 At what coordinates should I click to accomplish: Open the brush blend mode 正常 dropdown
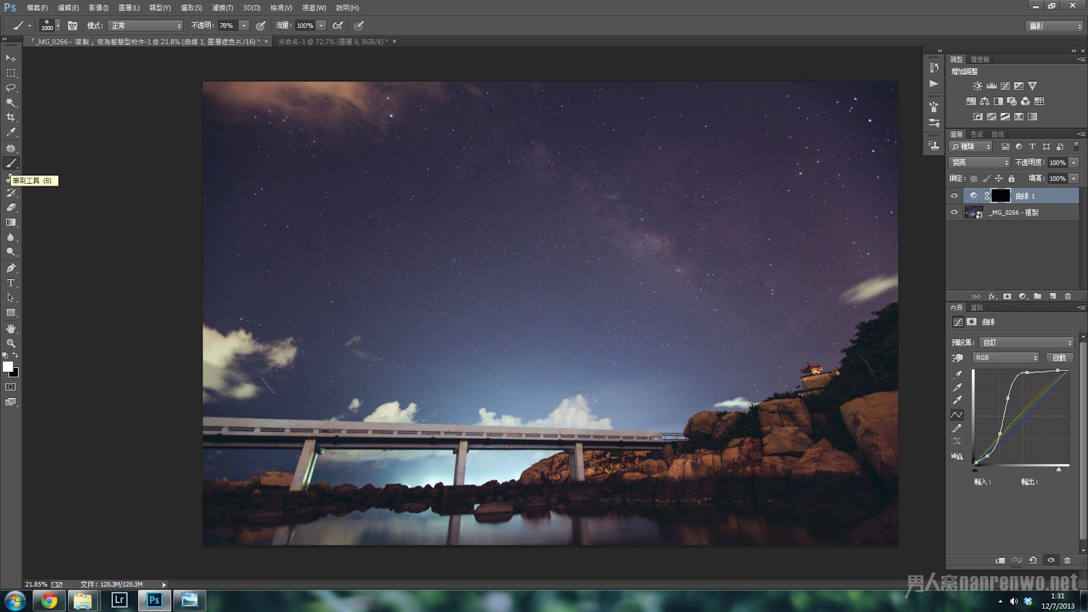click(x=146, y=25)
